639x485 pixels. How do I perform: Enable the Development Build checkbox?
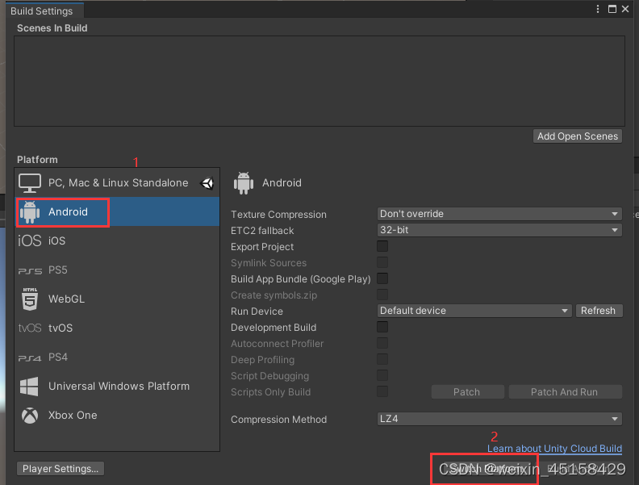382,328
